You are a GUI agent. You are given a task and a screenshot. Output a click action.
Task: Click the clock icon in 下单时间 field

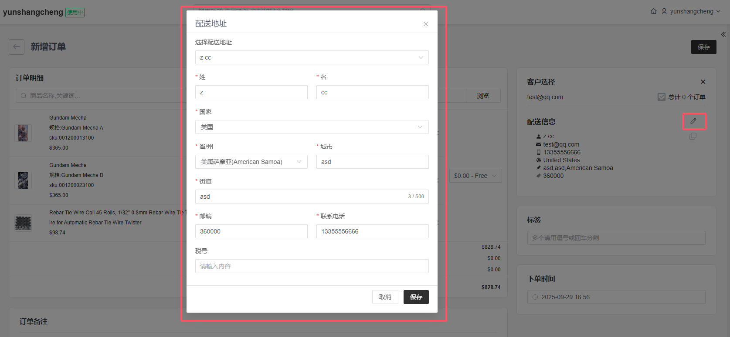(535, 297)
